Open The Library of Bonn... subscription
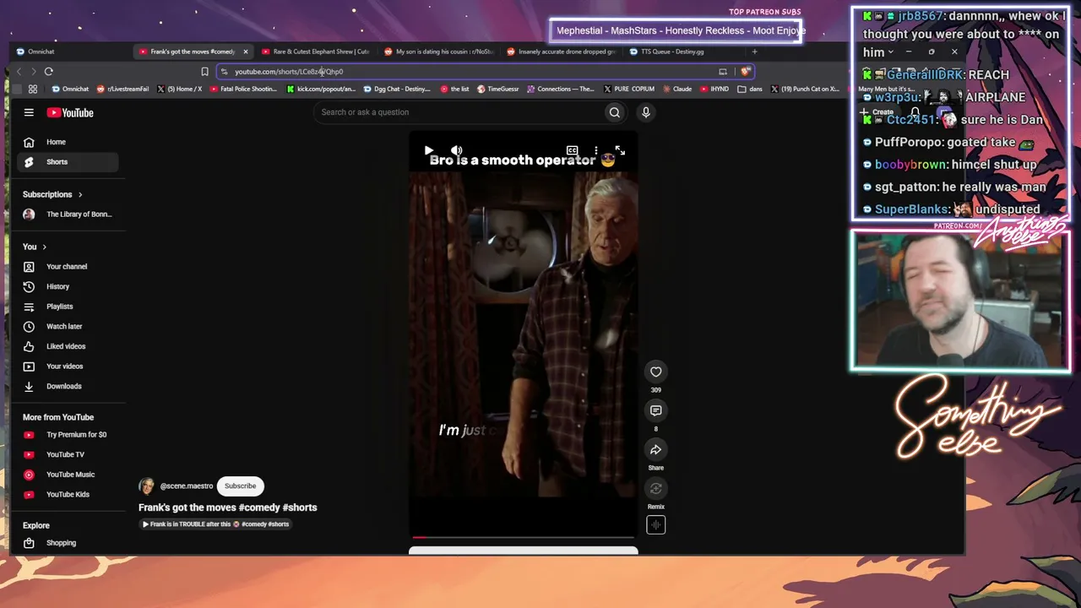 tap(68, 214)
